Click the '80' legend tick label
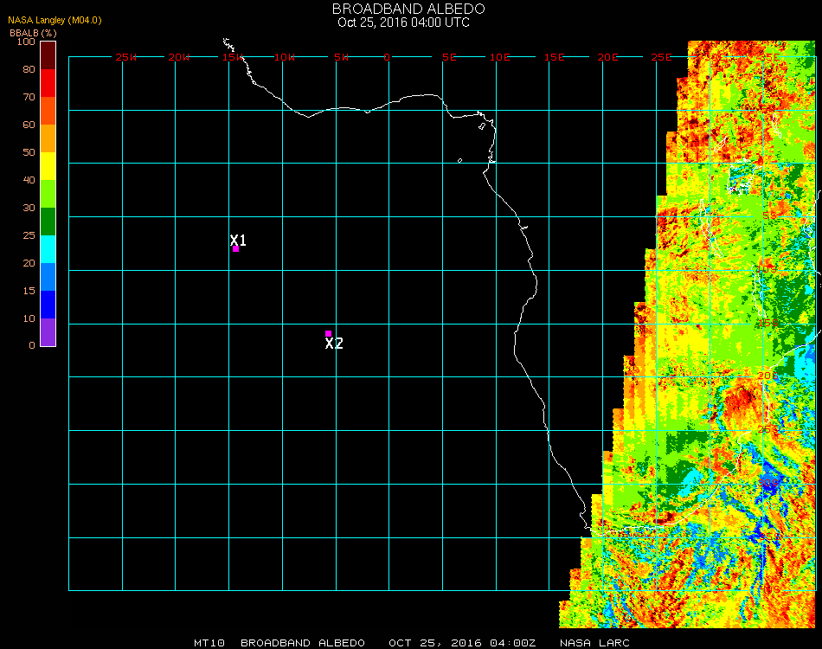 [x=29, y=69]
